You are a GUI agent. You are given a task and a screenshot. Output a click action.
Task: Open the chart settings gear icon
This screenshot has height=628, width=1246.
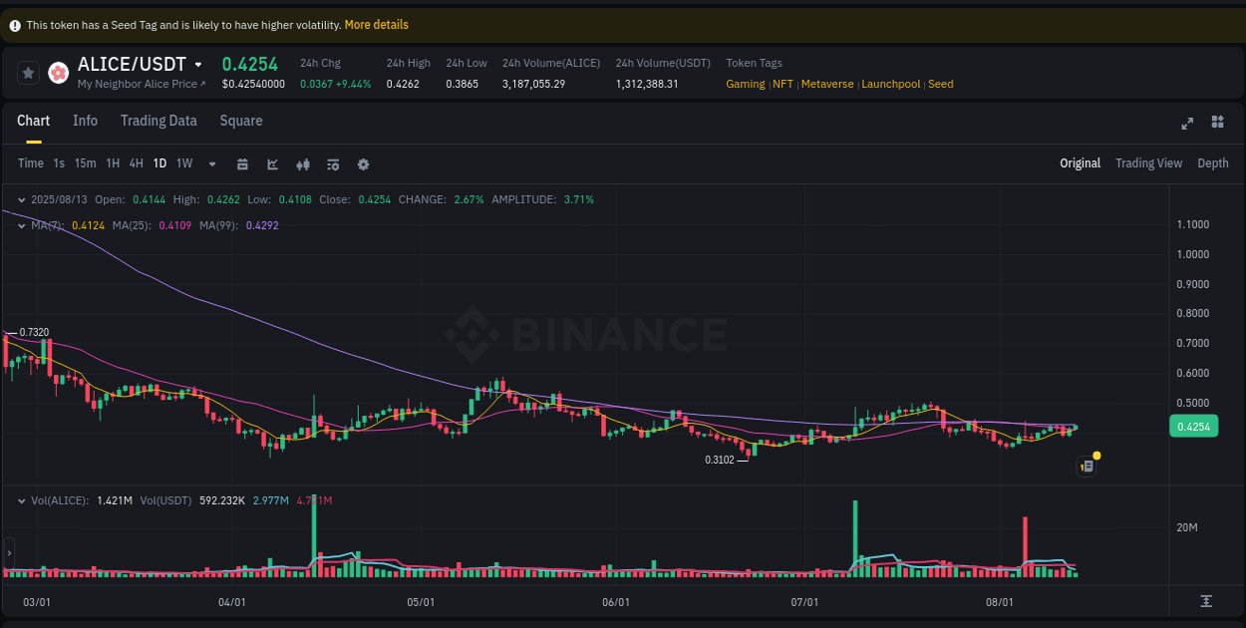[363, 163]
